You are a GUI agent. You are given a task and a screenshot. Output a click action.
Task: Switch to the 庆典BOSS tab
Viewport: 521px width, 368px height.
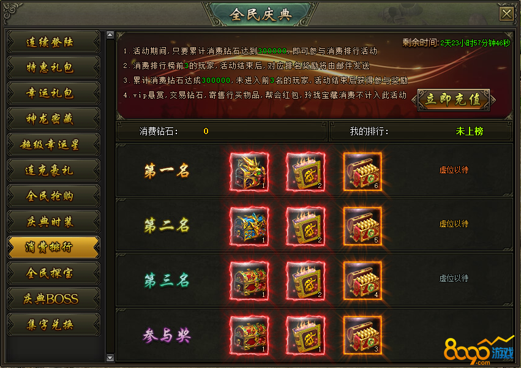pos(53,299)
